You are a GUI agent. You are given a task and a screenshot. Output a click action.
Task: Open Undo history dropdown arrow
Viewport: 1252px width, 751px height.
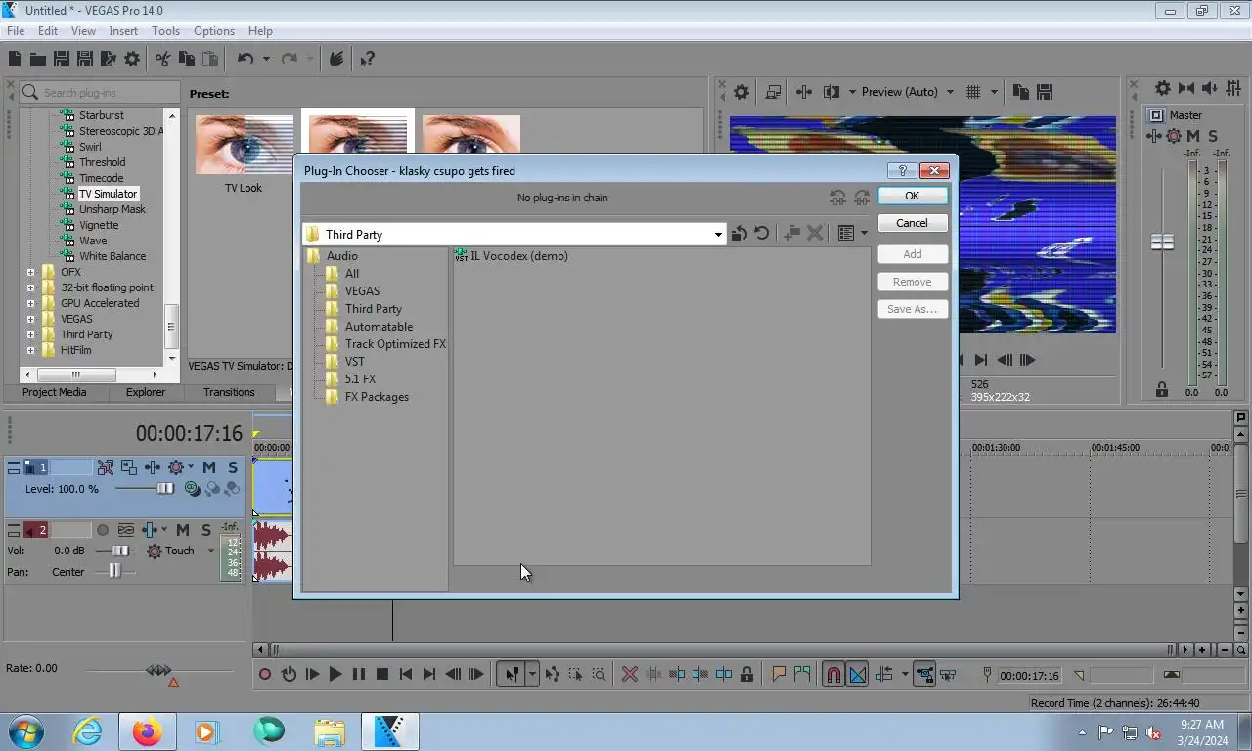[x=265, y=60]
